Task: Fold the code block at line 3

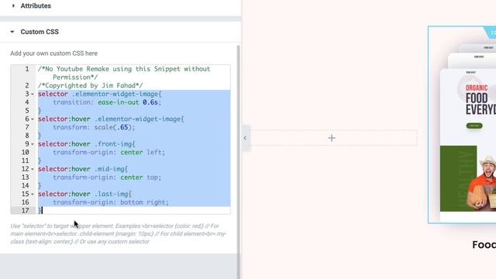Action: [33, 94]
